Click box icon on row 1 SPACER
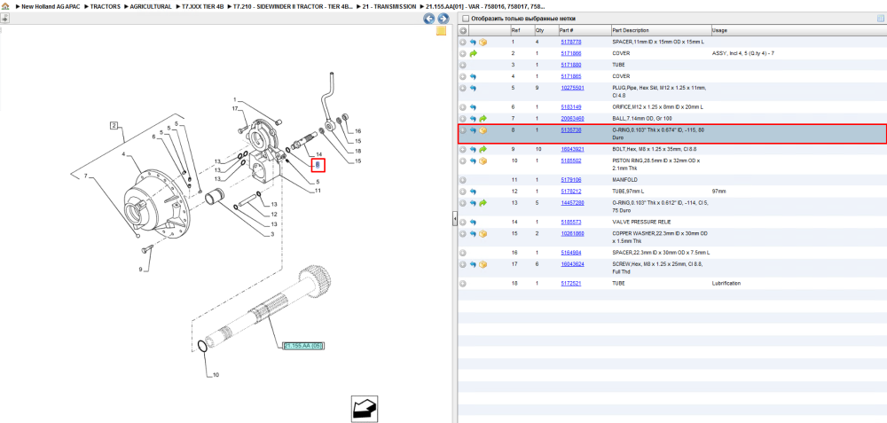This screenshot has height=423, width=887. point(483,42)
